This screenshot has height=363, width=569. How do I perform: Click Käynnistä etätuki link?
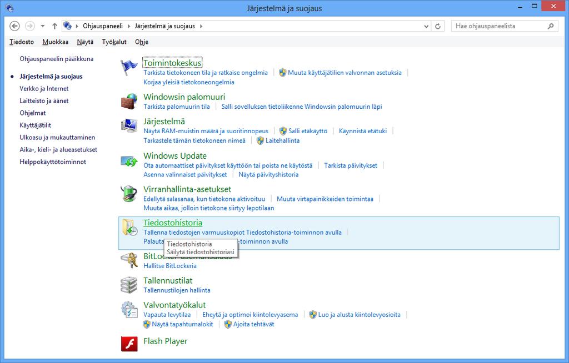point(363,131)
